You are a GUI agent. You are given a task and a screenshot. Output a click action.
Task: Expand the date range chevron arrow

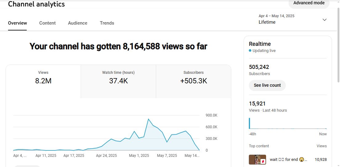(324, 20)
